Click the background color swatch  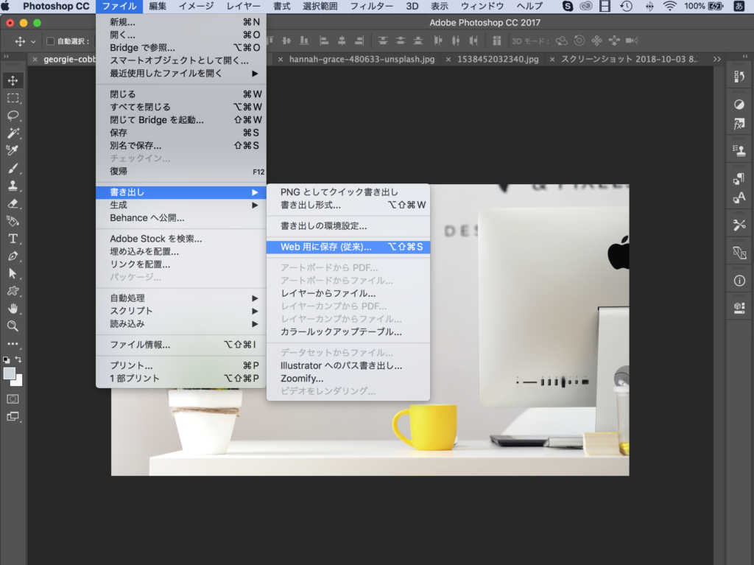[18, 382]
